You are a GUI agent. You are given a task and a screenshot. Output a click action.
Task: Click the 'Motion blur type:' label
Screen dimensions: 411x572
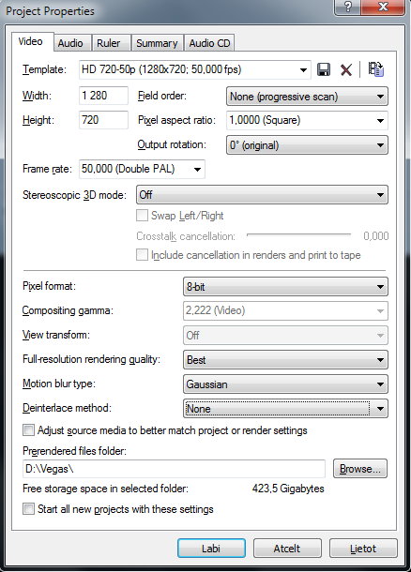point(59,384)
